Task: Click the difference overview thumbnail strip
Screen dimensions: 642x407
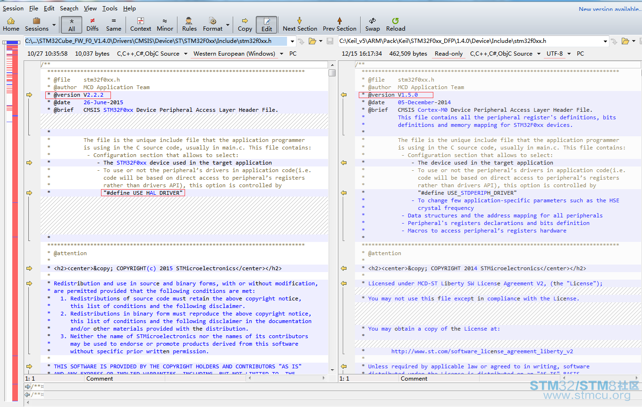Action: point(12,222)
